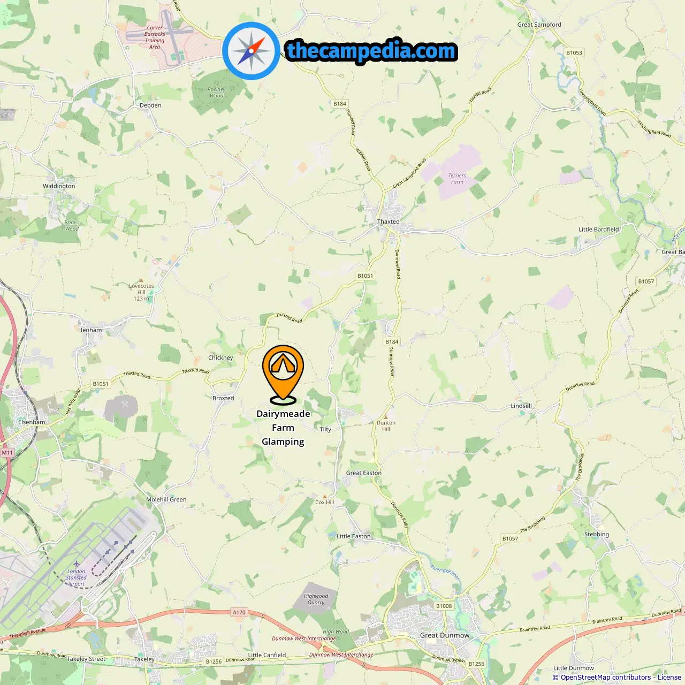The height and width of the screenshot is (685, 685).
Task: Open the thecampedia.com logo text
Action: point(371,51)
